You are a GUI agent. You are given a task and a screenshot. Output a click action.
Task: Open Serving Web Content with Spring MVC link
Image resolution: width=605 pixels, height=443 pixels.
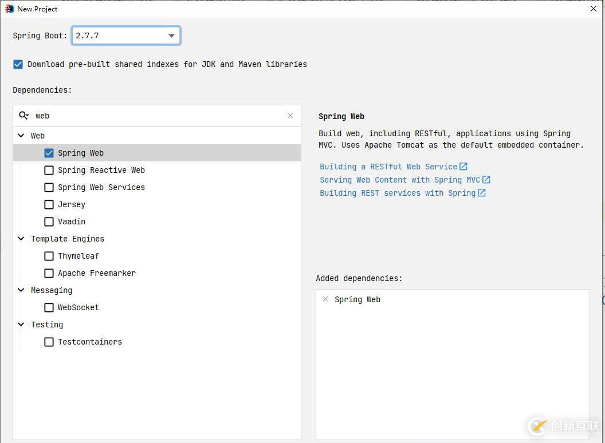pos(404,180)
